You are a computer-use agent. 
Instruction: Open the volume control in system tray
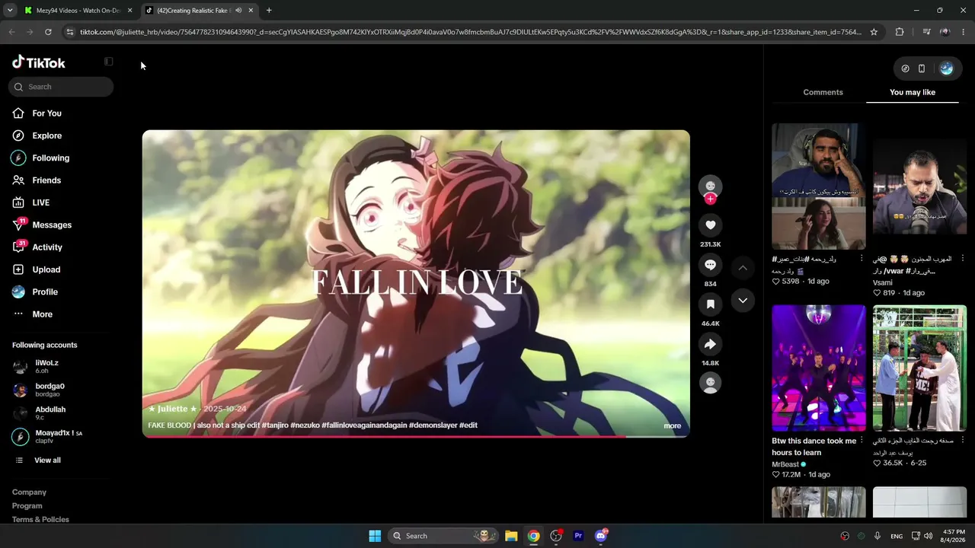coord(928,536)
